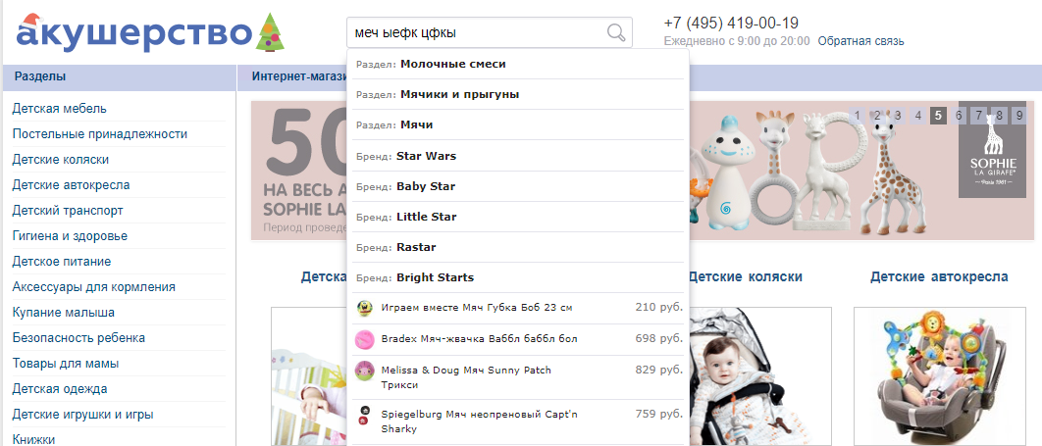
Task: Open Товары для мамы sidebar section
Action: click(65, 364)
